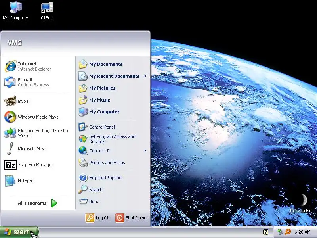
Task: Select the Recycle Bin desktop icon
Action: [x=304, y=200]
